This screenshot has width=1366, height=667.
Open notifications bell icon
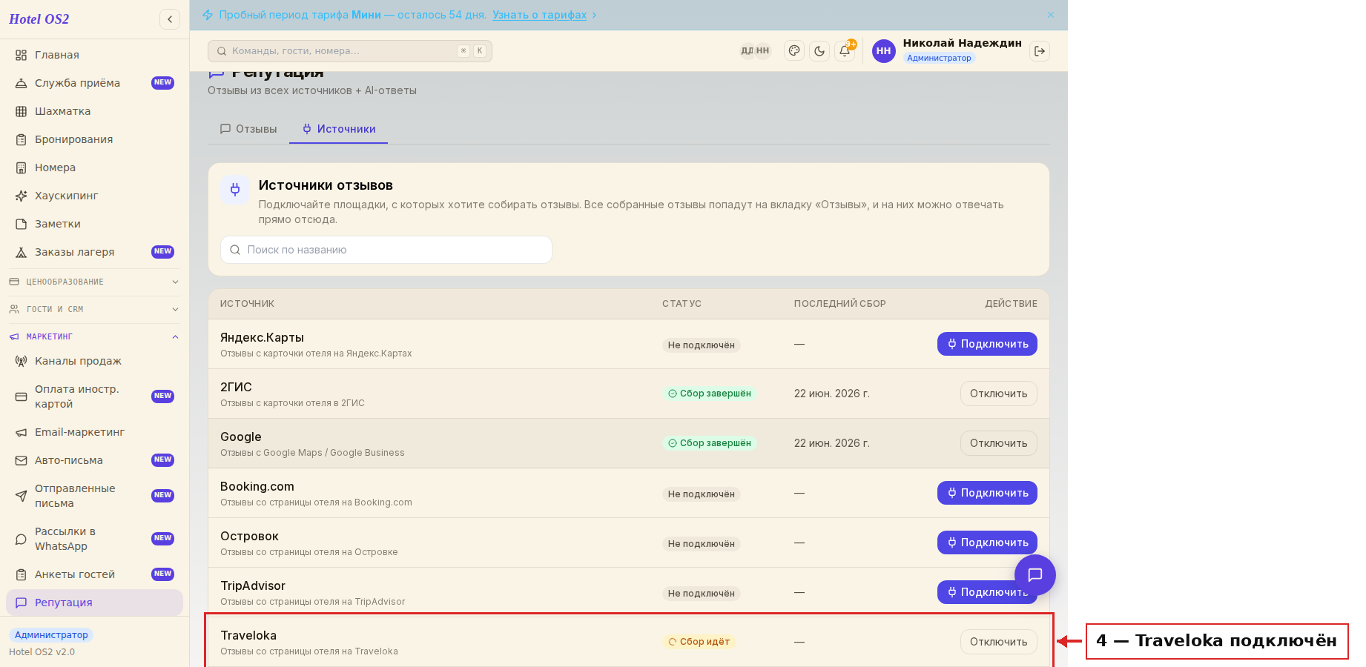(845, 51)
